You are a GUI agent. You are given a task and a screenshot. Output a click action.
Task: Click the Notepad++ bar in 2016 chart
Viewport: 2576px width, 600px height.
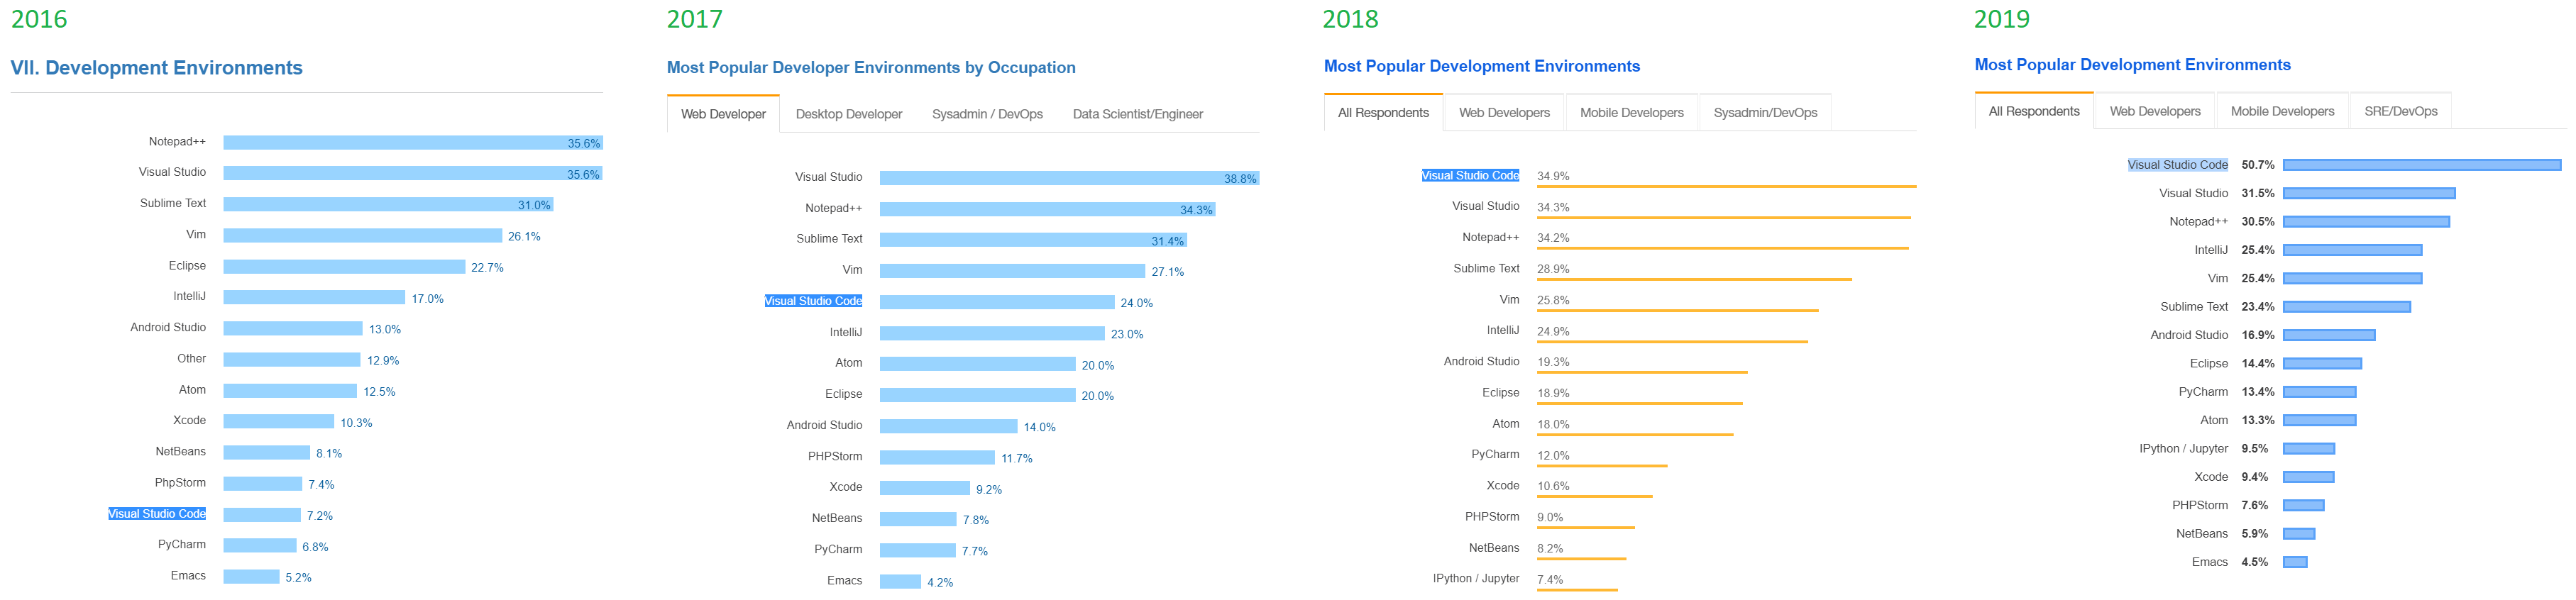(x=413, y=143)
